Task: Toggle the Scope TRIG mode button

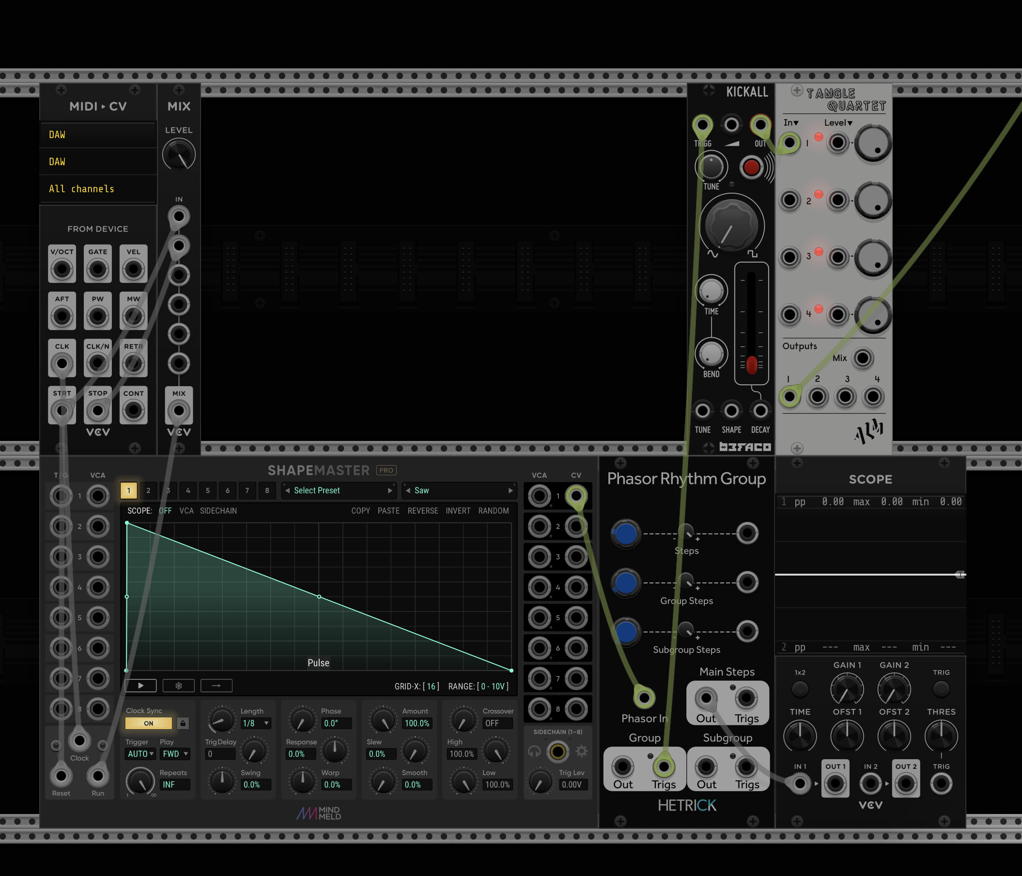Action: click(941, 689)
